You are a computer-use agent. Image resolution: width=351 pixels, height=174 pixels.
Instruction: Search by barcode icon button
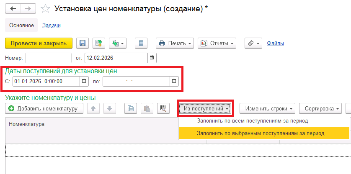163,108
